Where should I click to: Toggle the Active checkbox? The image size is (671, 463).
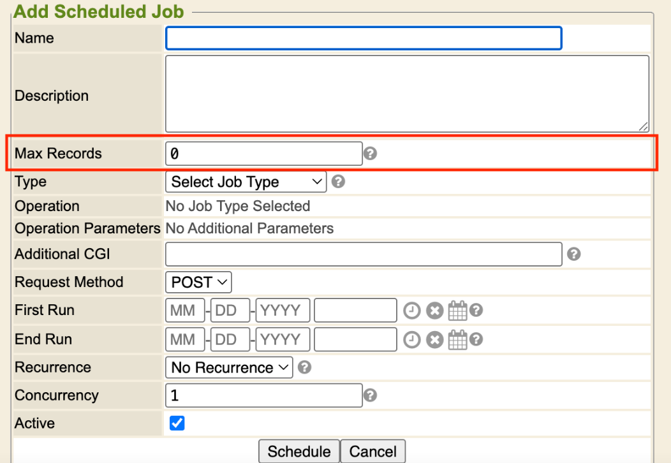[x=177, y=423]
